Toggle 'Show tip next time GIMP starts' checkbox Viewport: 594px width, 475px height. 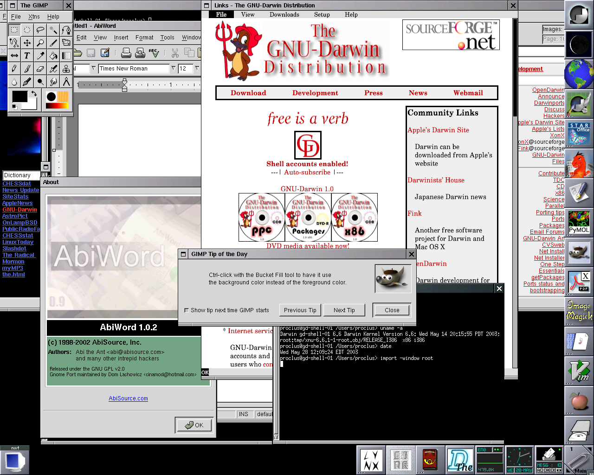pos(187,310)
